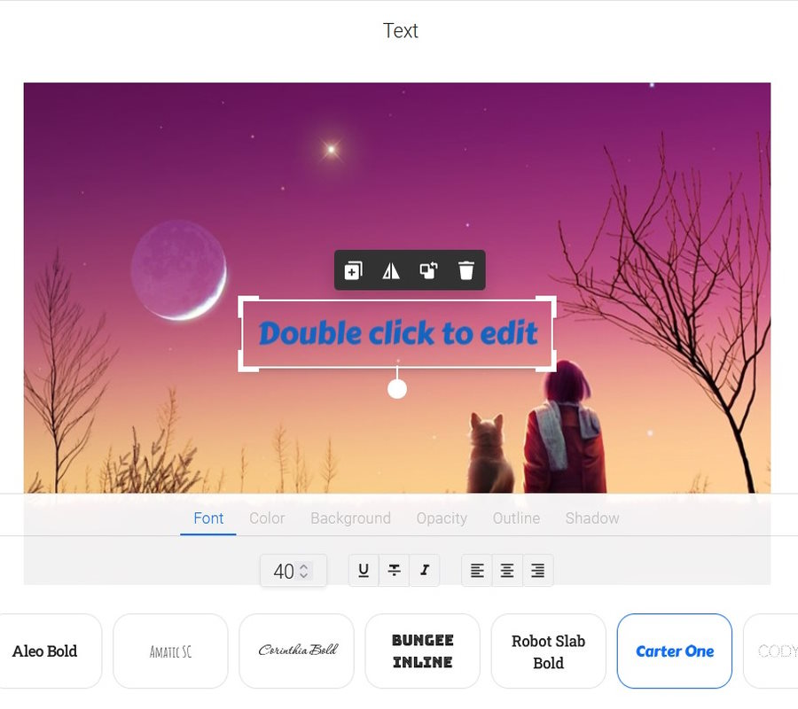This screenshot has height=709, width=798.
Task: Align text to the left
Action: pyautogui.click(x=477, y=570)
